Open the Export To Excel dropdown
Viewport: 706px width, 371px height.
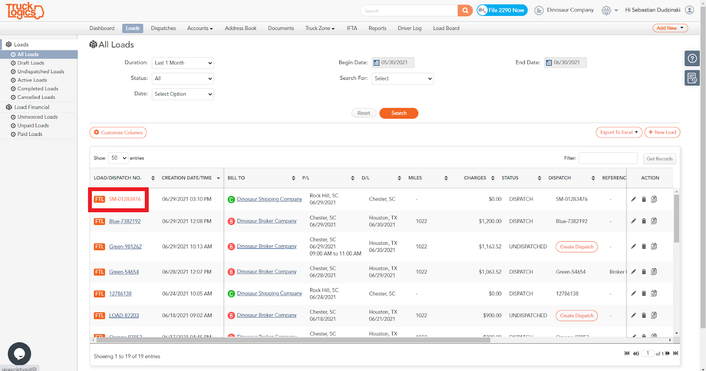click(619, 132)
